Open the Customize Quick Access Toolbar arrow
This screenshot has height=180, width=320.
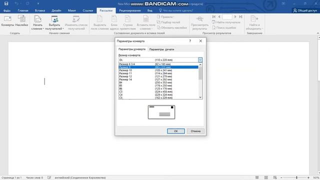[38, 3]
